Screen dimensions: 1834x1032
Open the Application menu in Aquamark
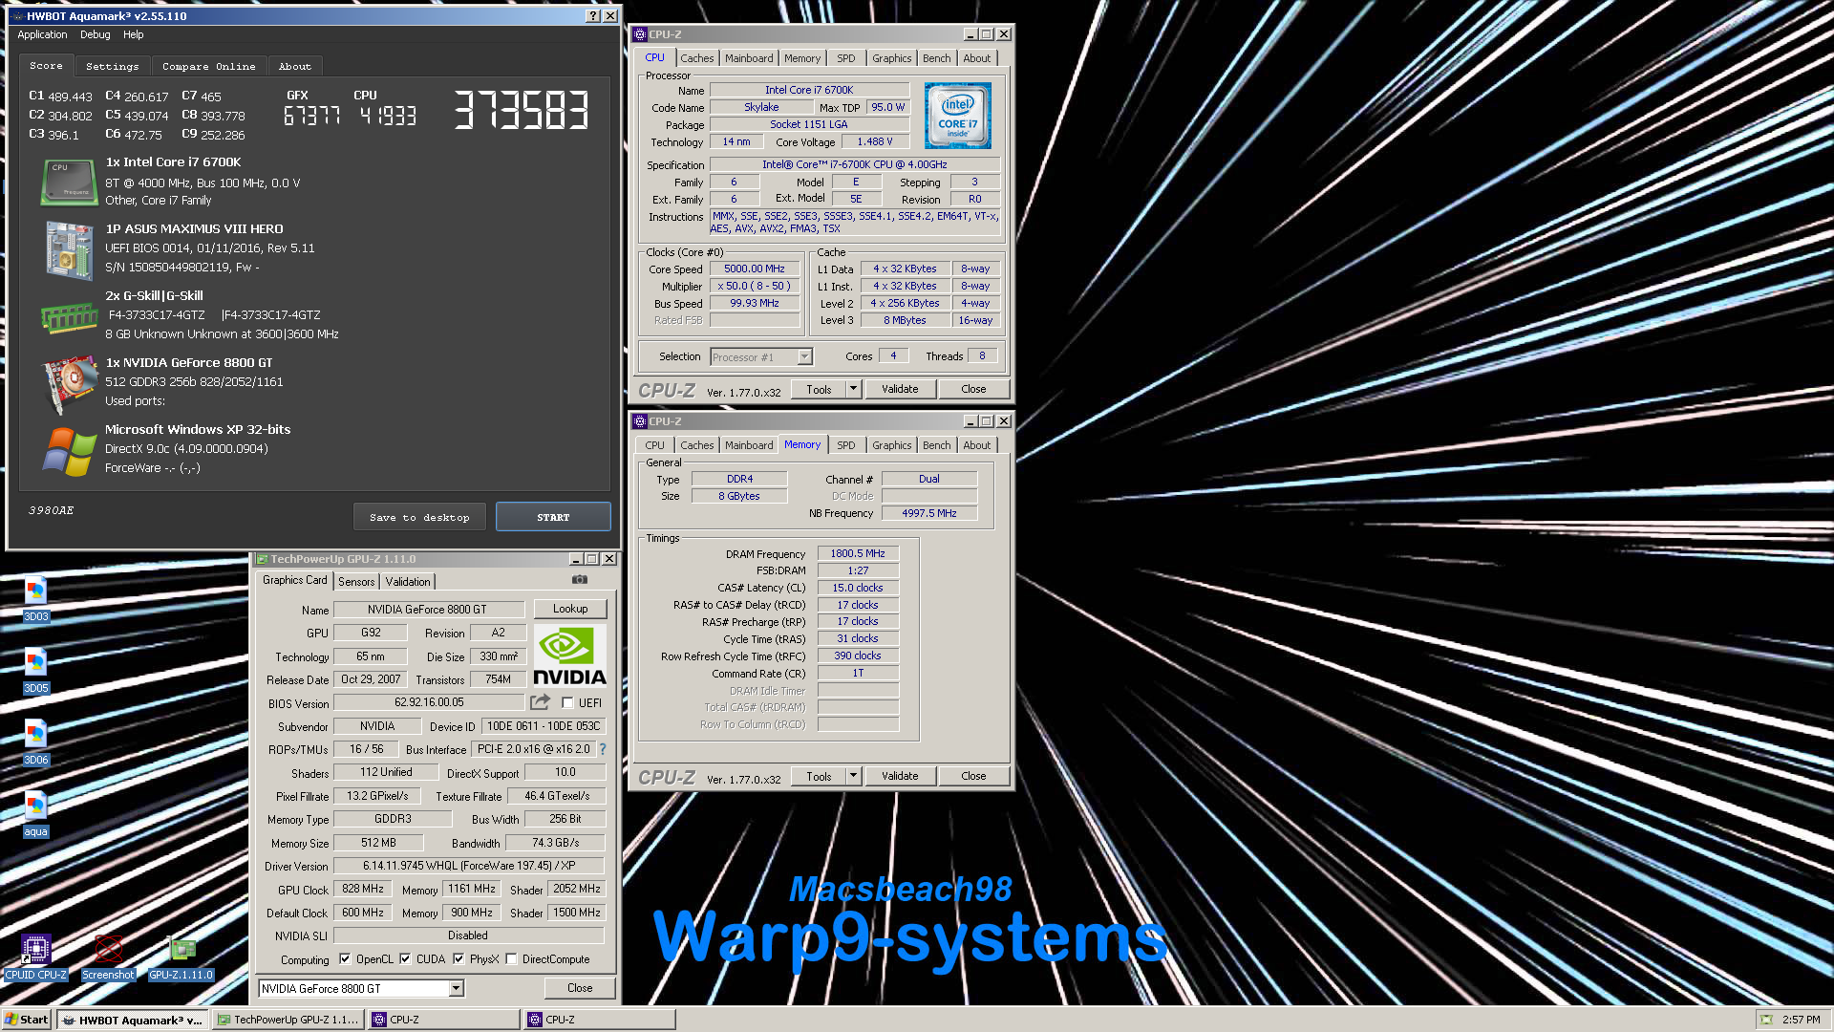click(42, 34)
